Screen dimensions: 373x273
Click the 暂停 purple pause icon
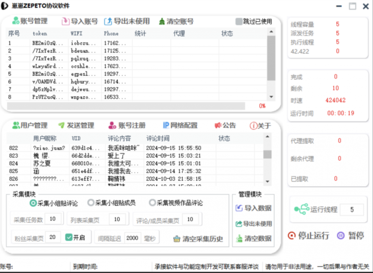[341, 235]
